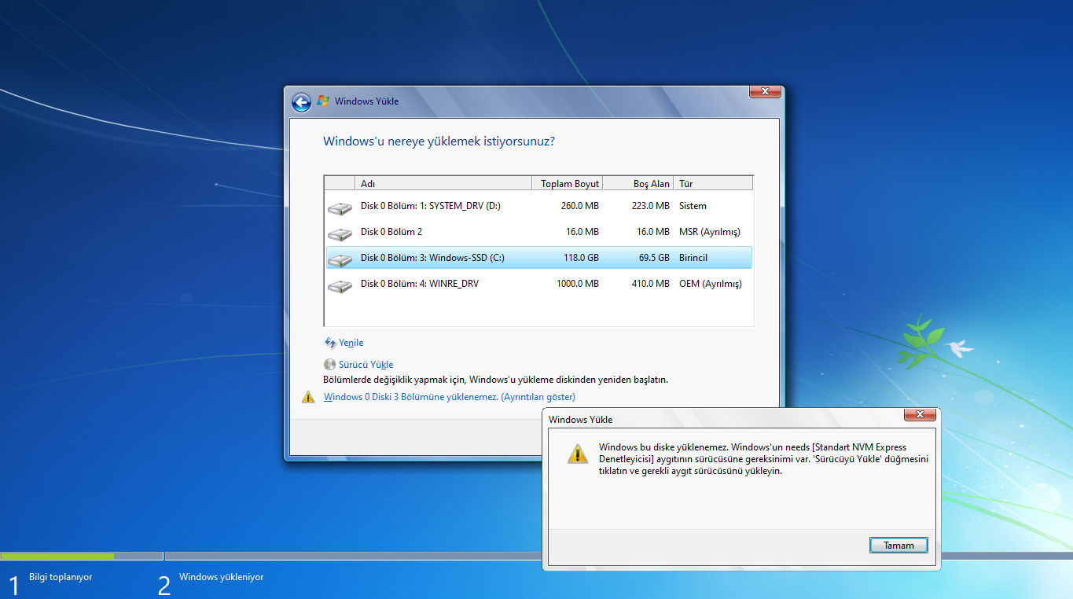
Task: Select 'Disk 0 Bölüm: 4: WINRE_DRV' partition name
Action: [x=420, y=284]
